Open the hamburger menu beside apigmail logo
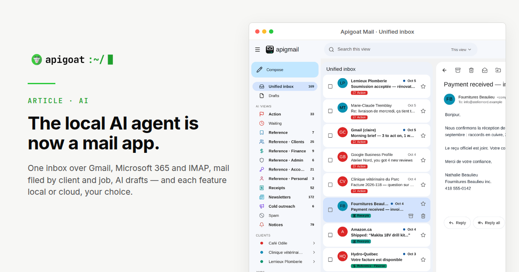 (x=257, y=50)
